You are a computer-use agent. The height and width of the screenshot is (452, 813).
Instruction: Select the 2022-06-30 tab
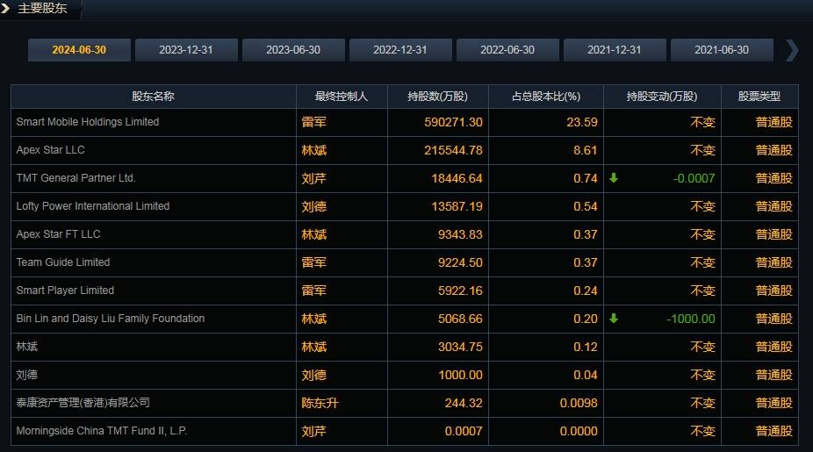click(x=507, y=50)
